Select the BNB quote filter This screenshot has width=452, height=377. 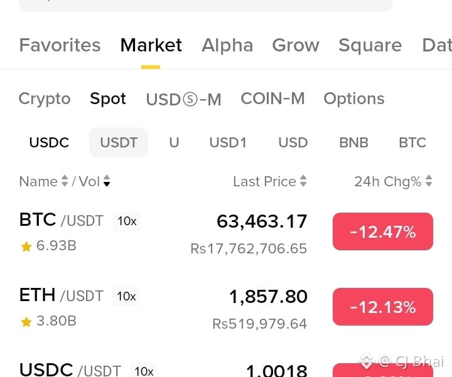[x=353, y=142]
